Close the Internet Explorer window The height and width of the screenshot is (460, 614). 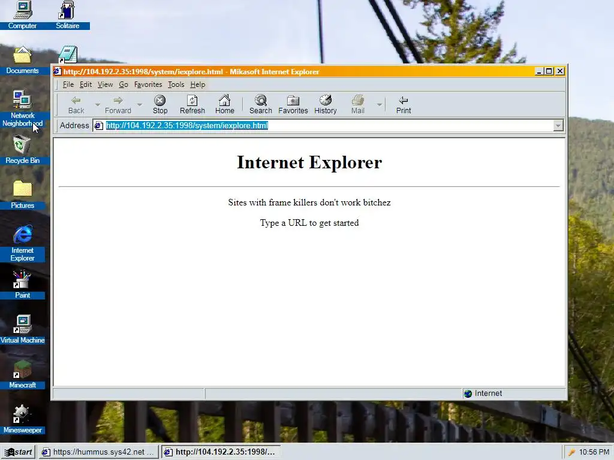point(560,71)
